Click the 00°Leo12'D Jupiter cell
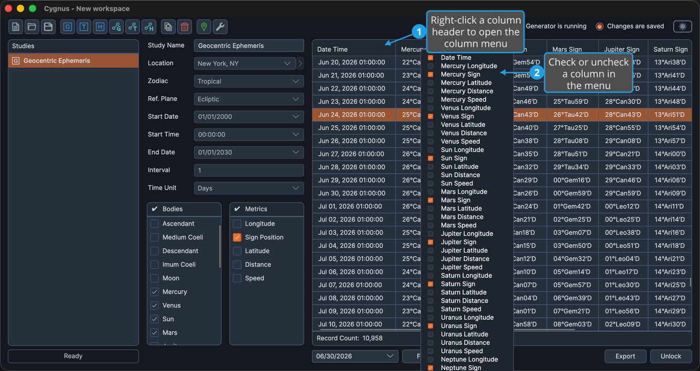This screenshot has width=700, height=371. (623, 206)
